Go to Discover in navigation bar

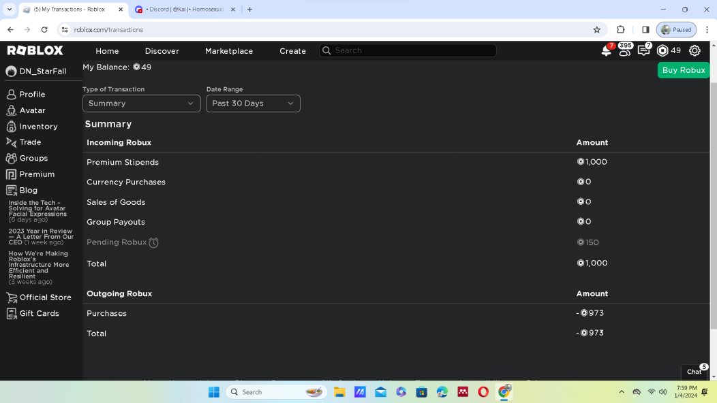[x=162, y=51]
